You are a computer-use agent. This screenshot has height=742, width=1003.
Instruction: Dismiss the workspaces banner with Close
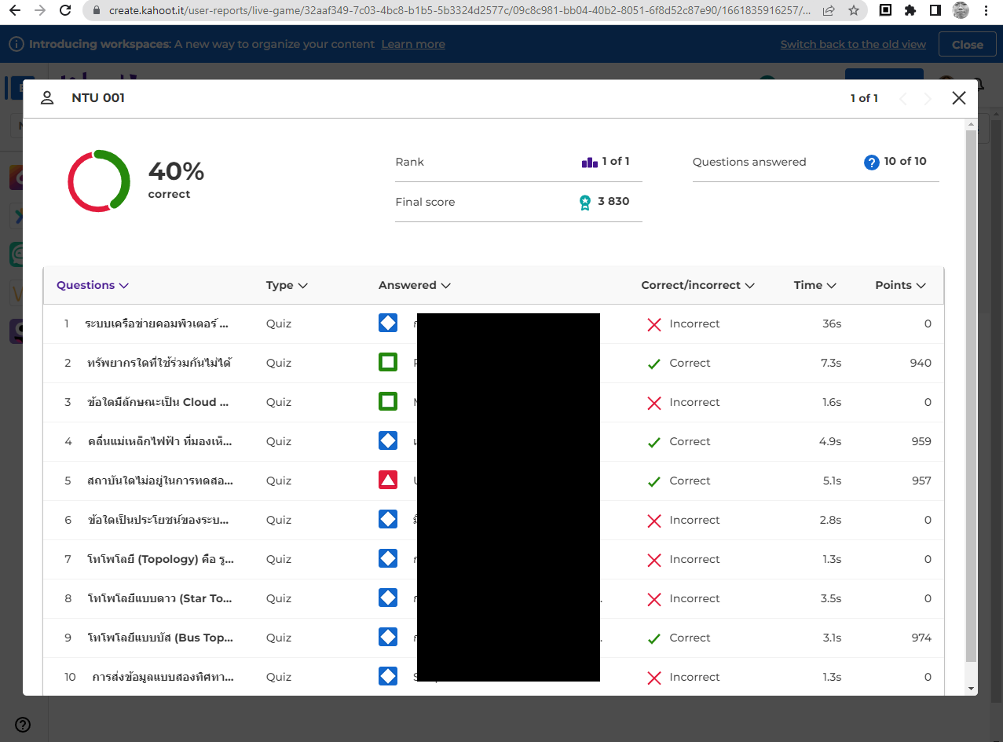pyautogui.click(x=967, y=45)
